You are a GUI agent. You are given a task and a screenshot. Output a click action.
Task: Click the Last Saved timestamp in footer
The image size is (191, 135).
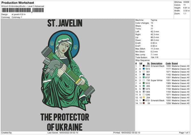point(63,132)
